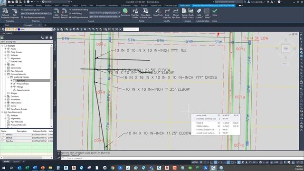Click the Open file icon in quick access toolbar
Viewport: 304px width, 171px height.
(13, 2)
